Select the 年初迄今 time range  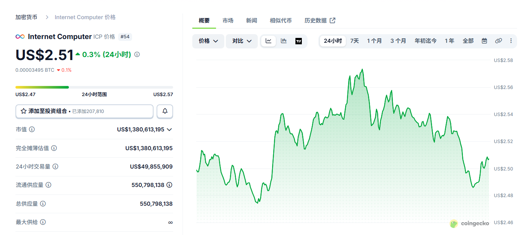click(x=426, y=41)
